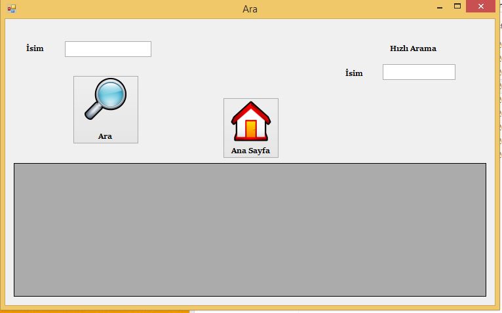Focus the left İsim text box
This screenshot has width=502, height=313.
point(107,49)
